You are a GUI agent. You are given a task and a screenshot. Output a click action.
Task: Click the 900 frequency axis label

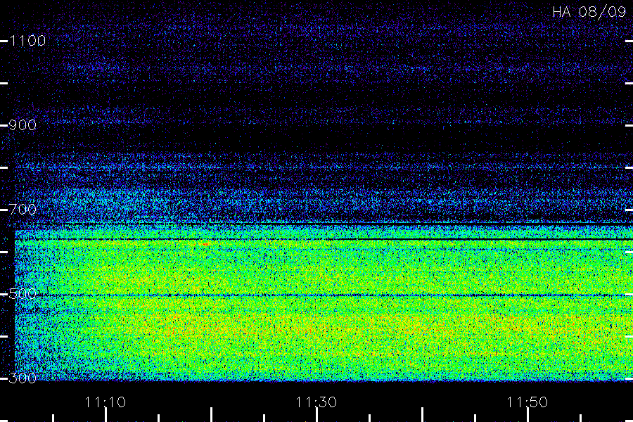23,124
